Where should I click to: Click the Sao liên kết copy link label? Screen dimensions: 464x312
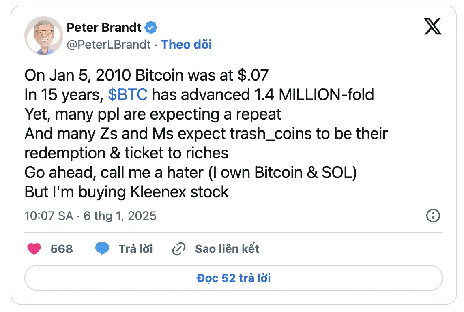tap(227, 249)
